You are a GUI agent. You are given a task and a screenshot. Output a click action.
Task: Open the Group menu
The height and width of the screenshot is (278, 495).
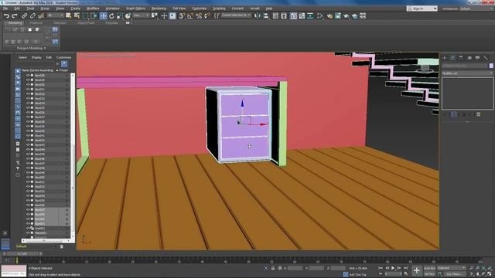45,8
